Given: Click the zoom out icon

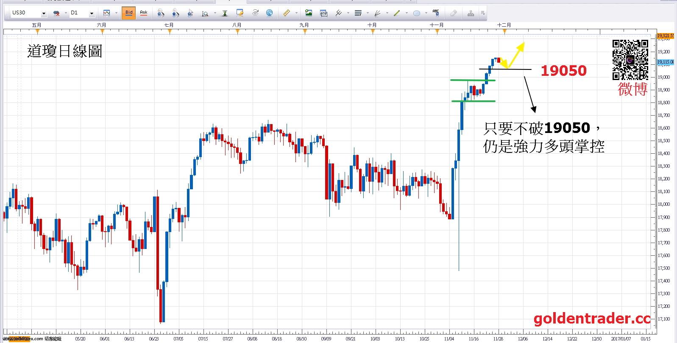Looking at the screenshot, I should click(176, 13).
